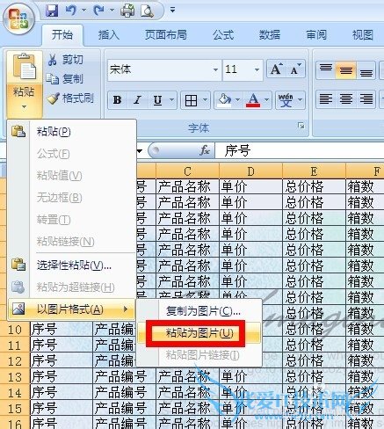Choose 粘贴(P) from the paste menu

[72, 132]
